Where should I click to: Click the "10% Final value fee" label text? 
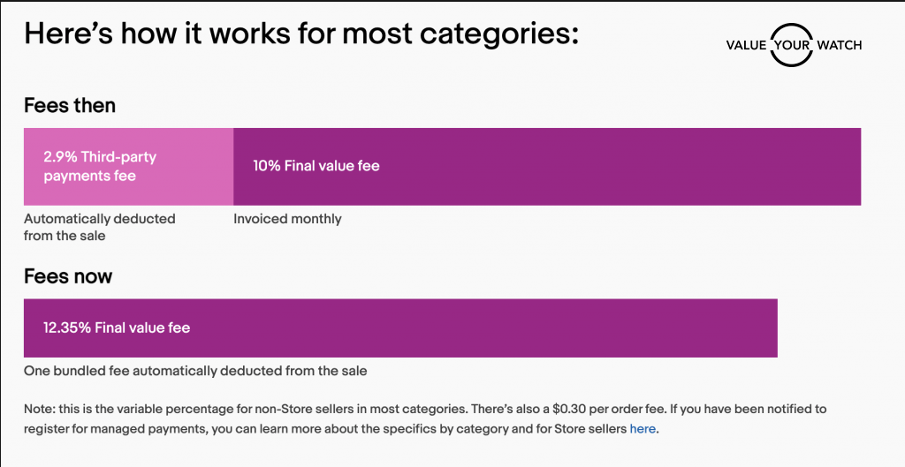[316, 166]
